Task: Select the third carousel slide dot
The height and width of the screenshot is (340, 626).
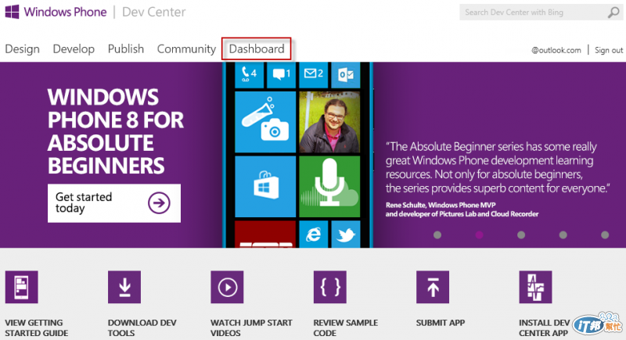Action: point(521,234)
